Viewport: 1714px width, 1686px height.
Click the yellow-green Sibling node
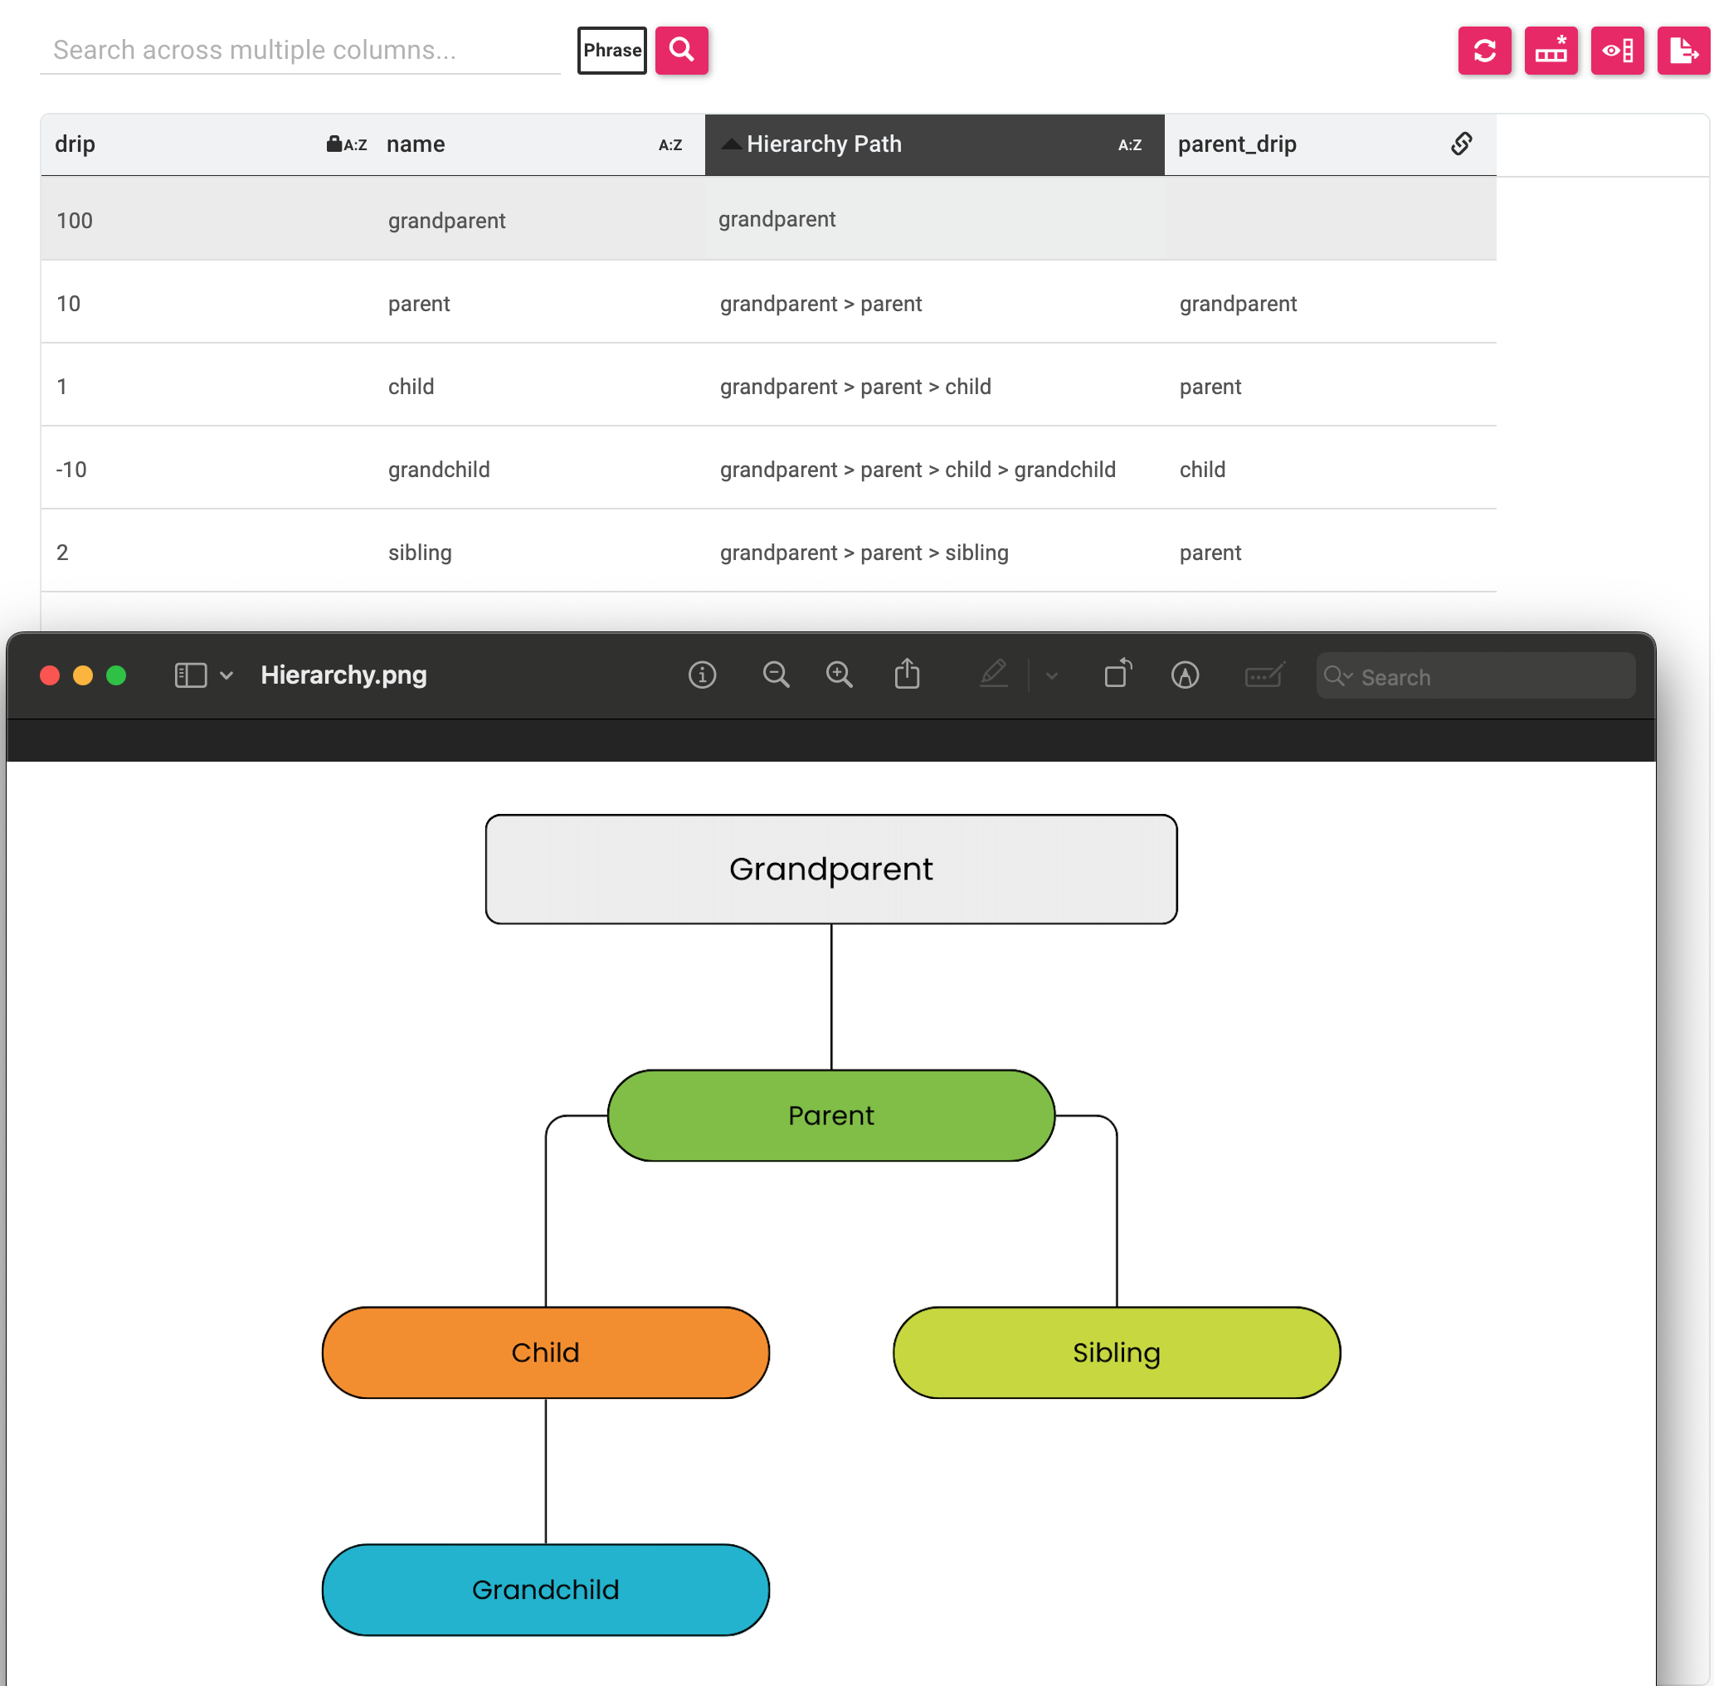(x=1117, y=1352)
